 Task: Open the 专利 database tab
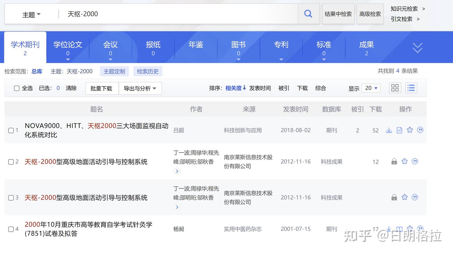(281, 45)
